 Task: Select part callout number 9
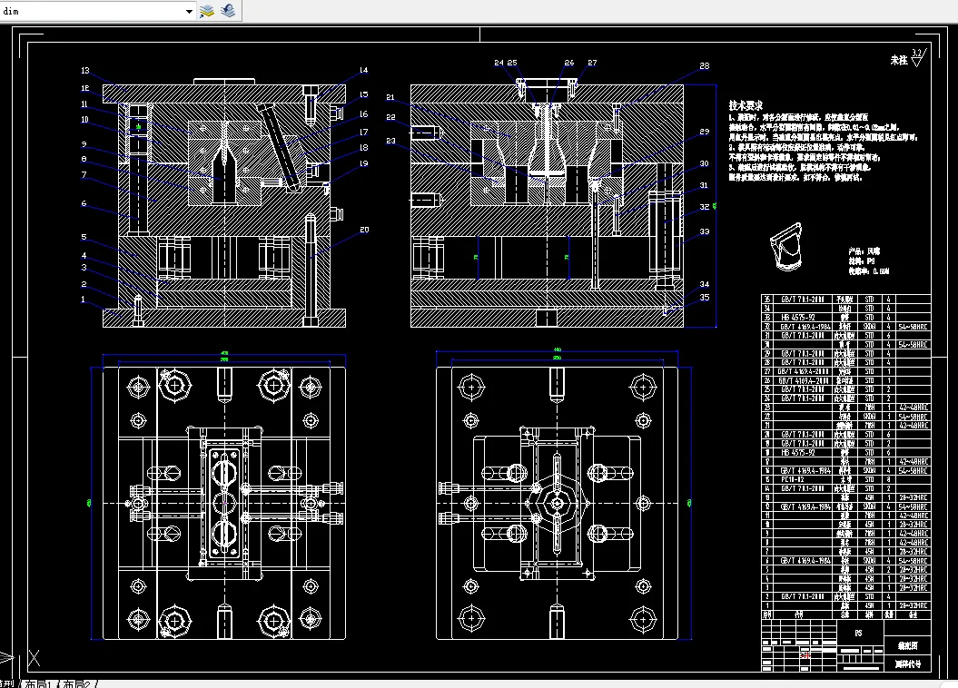(x=84, y=144)
